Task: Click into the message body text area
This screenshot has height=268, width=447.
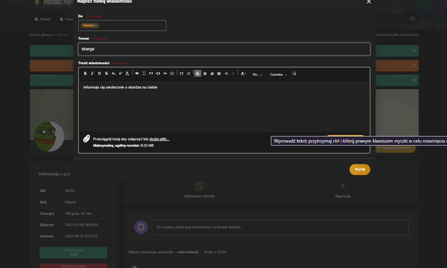Action: (x=224, y=106)
